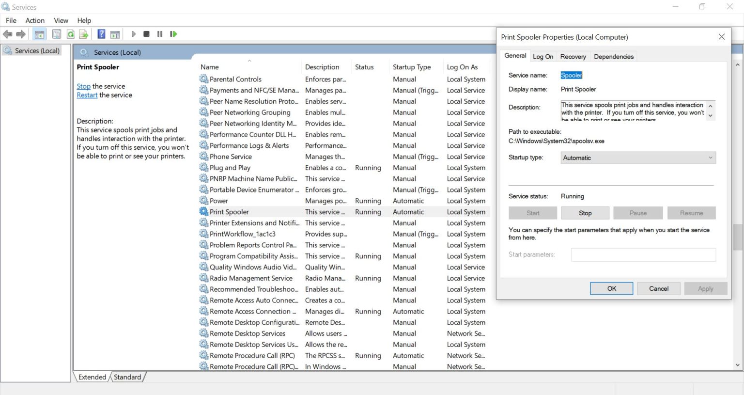Screen dimensions: 744x395
Task: Open the Dependencies tab
Action: pos(614,57)
